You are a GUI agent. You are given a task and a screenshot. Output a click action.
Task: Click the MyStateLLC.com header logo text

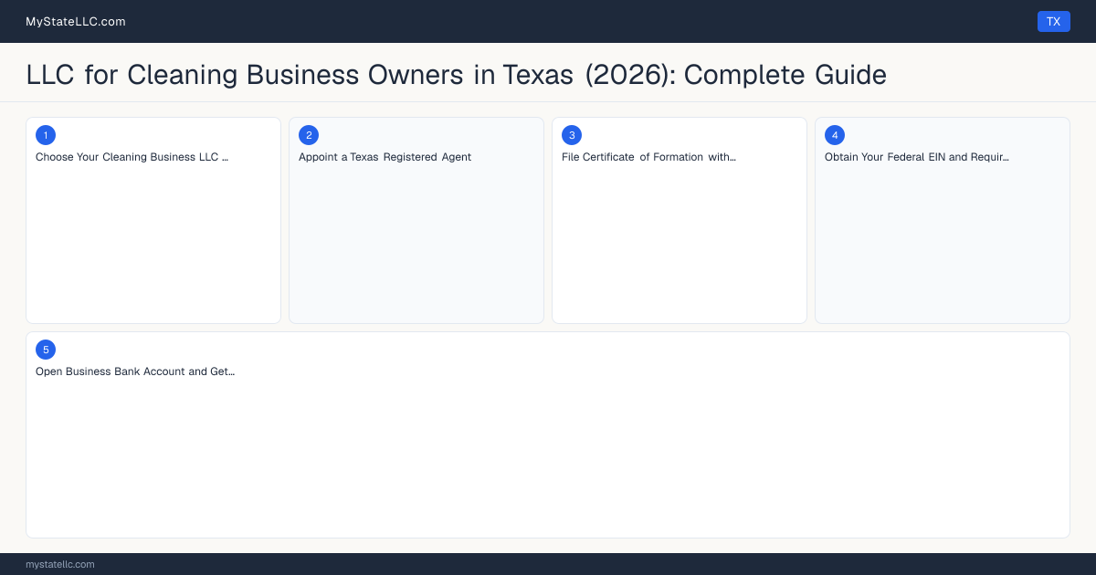click(76, 21)
